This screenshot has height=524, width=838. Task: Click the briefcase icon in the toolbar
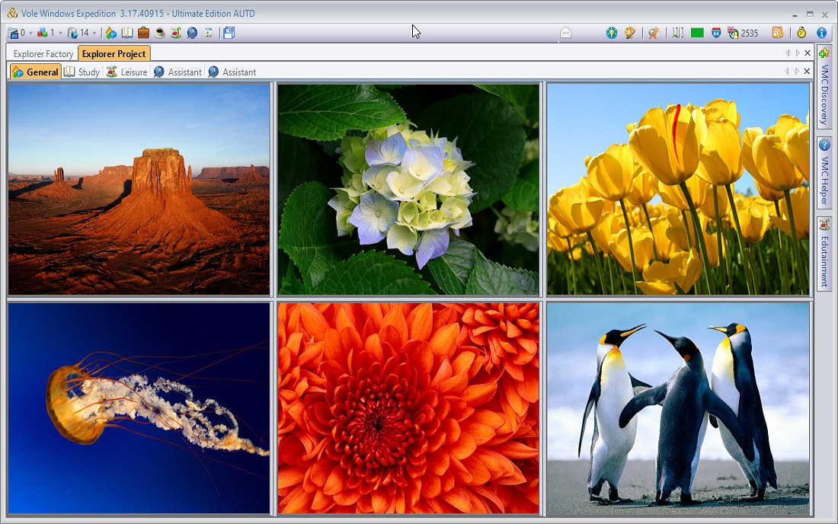point(143,33)
